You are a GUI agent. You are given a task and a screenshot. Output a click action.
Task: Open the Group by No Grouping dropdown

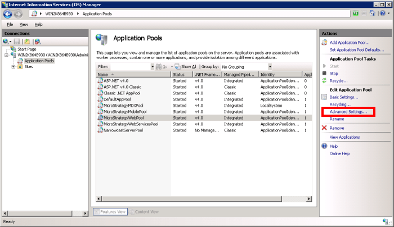coord(270,67)
